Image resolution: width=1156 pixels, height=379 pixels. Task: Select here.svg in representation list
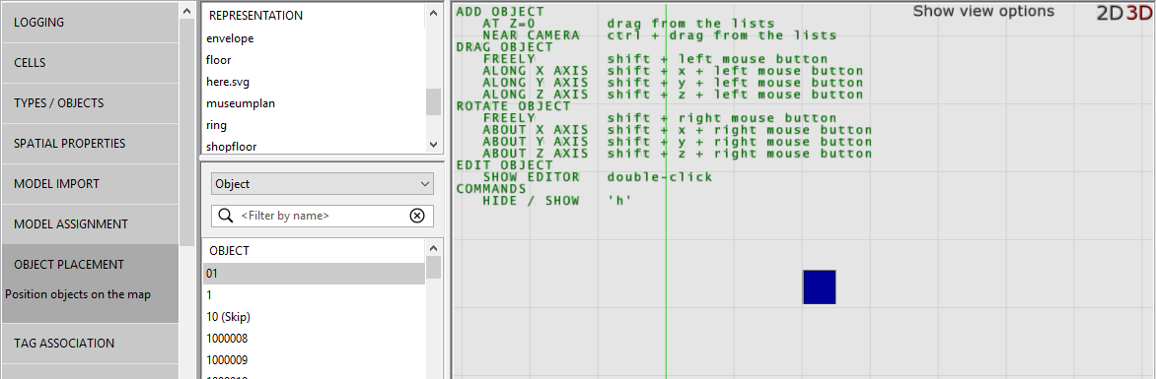pyautogui.click(x=314, y=82)
